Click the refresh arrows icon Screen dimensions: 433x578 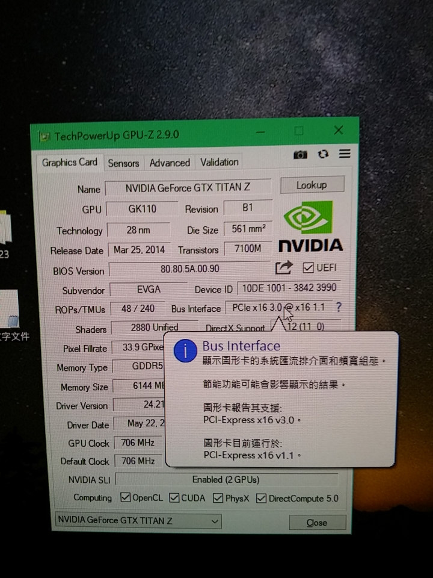tap(323, 154)
